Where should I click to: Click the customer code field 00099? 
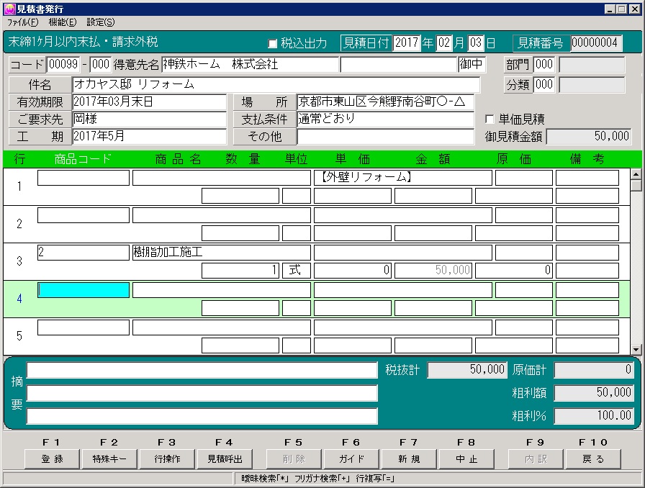63,64
